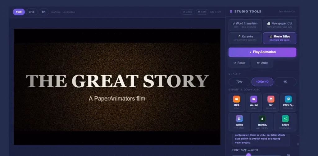Click the Studio Tools grid icon
318x156 pixels.
pyautogui.click(x=231, y=11)
